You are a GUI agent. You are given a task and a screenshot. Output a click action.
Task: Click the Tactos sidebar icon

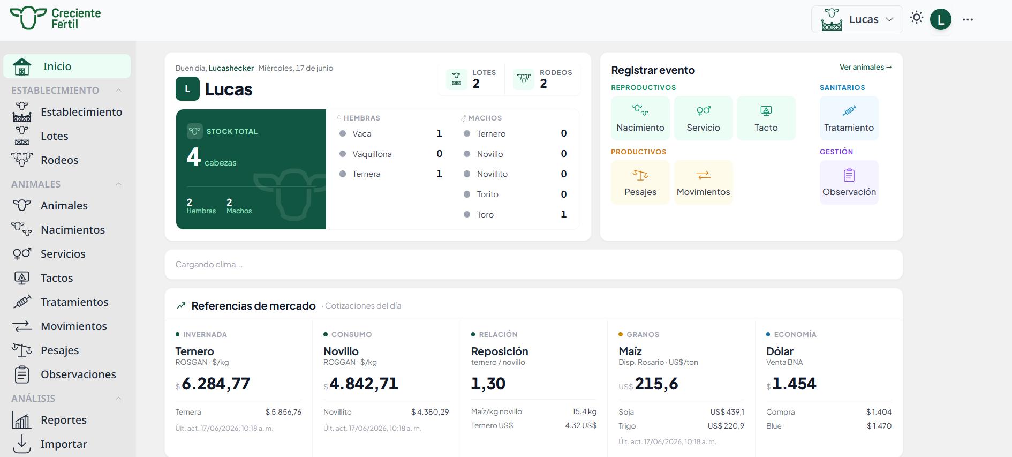22,278
